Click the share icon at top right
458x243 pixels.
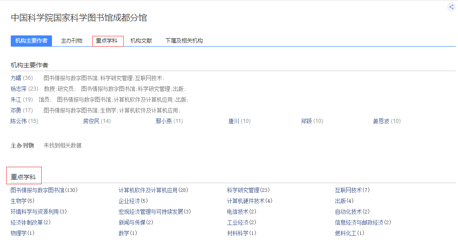point(451,7)
